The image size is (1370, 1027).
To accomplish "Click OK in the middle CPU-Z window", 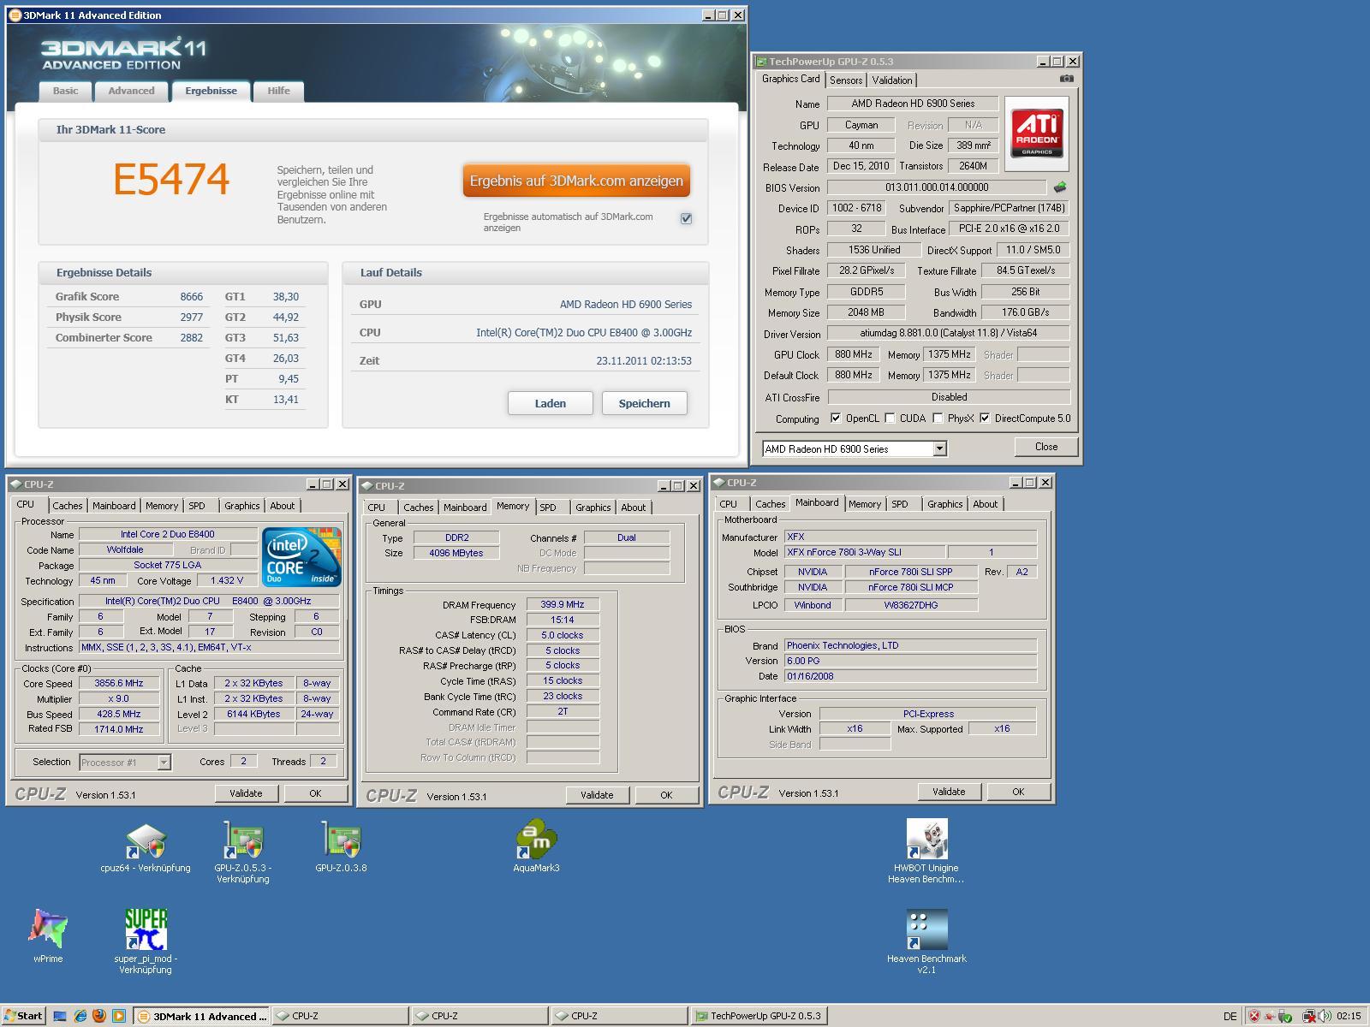I will click(666, 795).
